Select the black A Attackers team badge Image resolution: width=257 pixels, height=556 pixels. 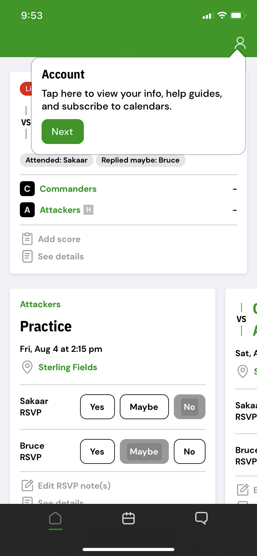click(x=27, y=210)
